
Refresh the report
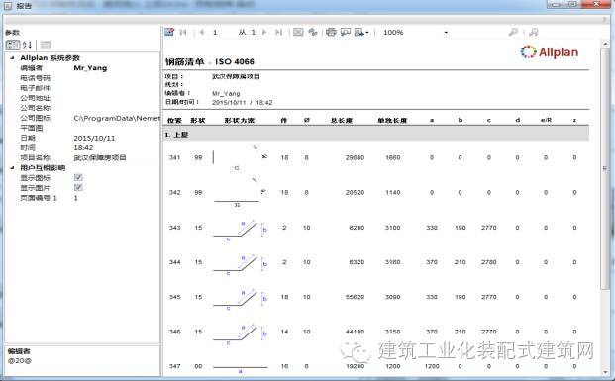(313, 32)
